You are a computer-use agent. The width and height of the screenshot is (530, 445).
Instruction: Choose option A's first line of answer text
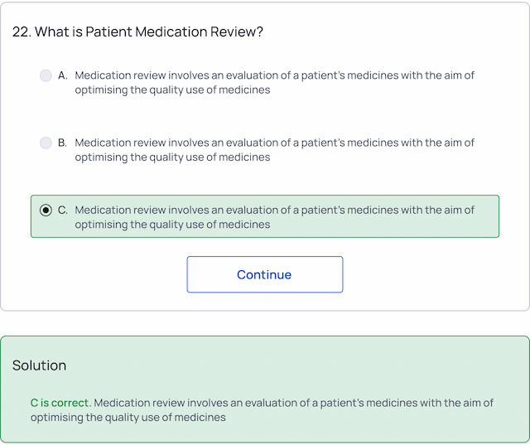point(274,75)
